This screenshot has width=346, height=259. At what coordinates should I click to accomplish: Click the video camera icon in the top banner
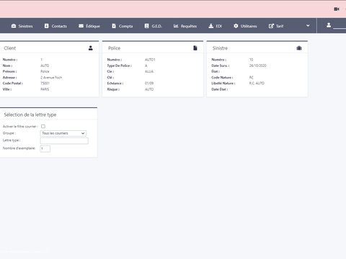click(337, 9)
